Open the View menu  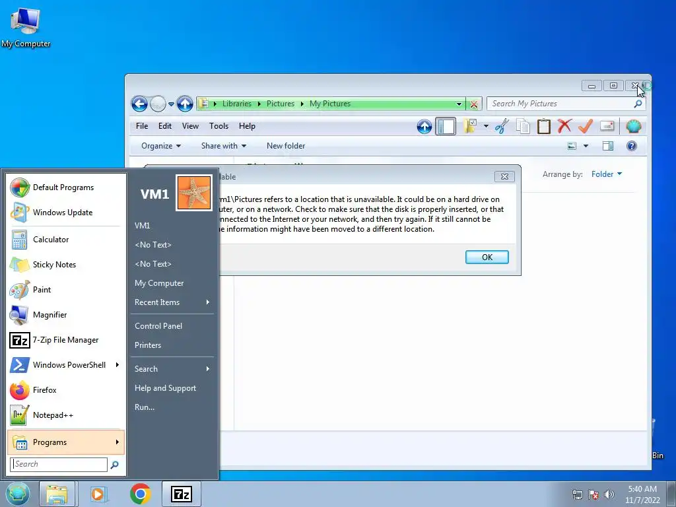click(x=190, y=126)
